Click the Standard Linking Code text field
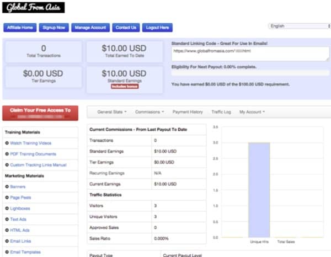 250,52
